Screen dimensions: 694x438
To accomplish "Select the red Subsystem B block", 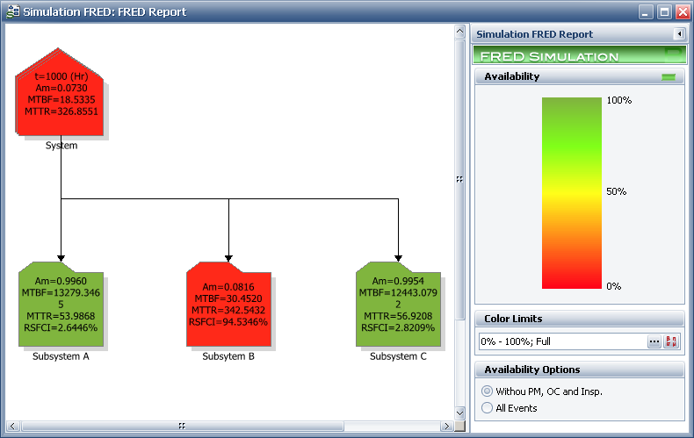I will (228, 305).
